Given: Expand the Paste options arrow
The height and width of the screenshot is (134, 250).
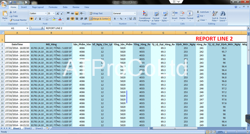Looking at the screenshot, I should pyautogui.click(x=5, y=20).
